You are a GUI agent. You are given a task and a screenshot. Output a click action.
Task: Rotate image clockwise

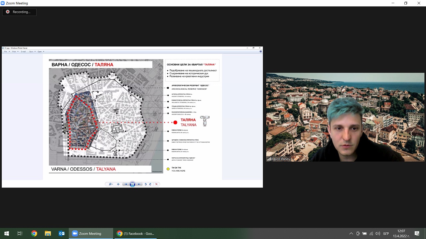click(x=150, y=184)
